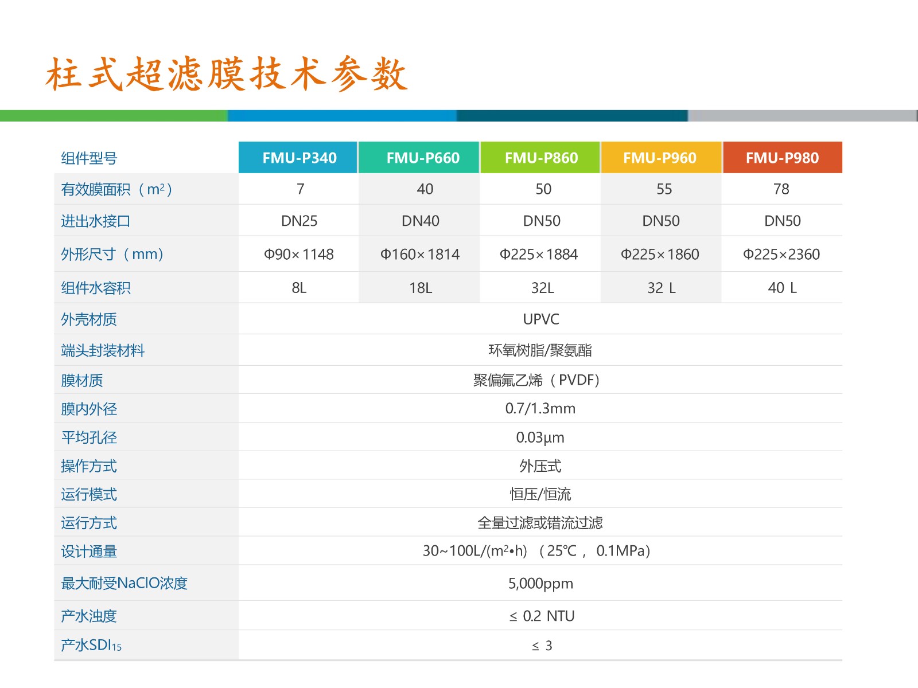Click the 最大耐受NaClO浓度 row label
This screenshot has height=688, width=918.
tap(125, 584)
